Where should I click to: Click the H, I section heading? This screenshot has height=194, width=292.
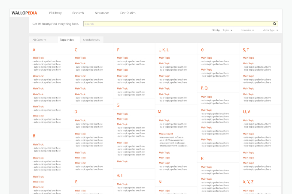pyautogui.click(x=119, y=175)
